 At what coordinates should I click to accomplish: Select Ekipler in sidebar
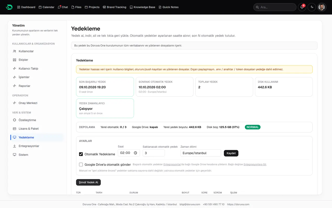pyautogui.click(x=37, y=60)
